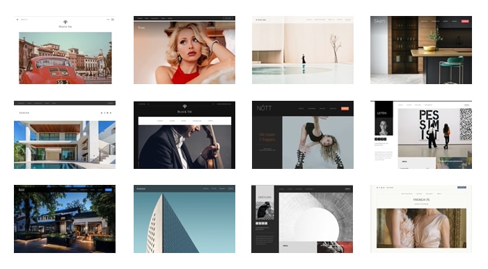Click the orange button in NÓTT header
Image resolution: width=488 pixels, height=269 pixels.
pos(345,108)
